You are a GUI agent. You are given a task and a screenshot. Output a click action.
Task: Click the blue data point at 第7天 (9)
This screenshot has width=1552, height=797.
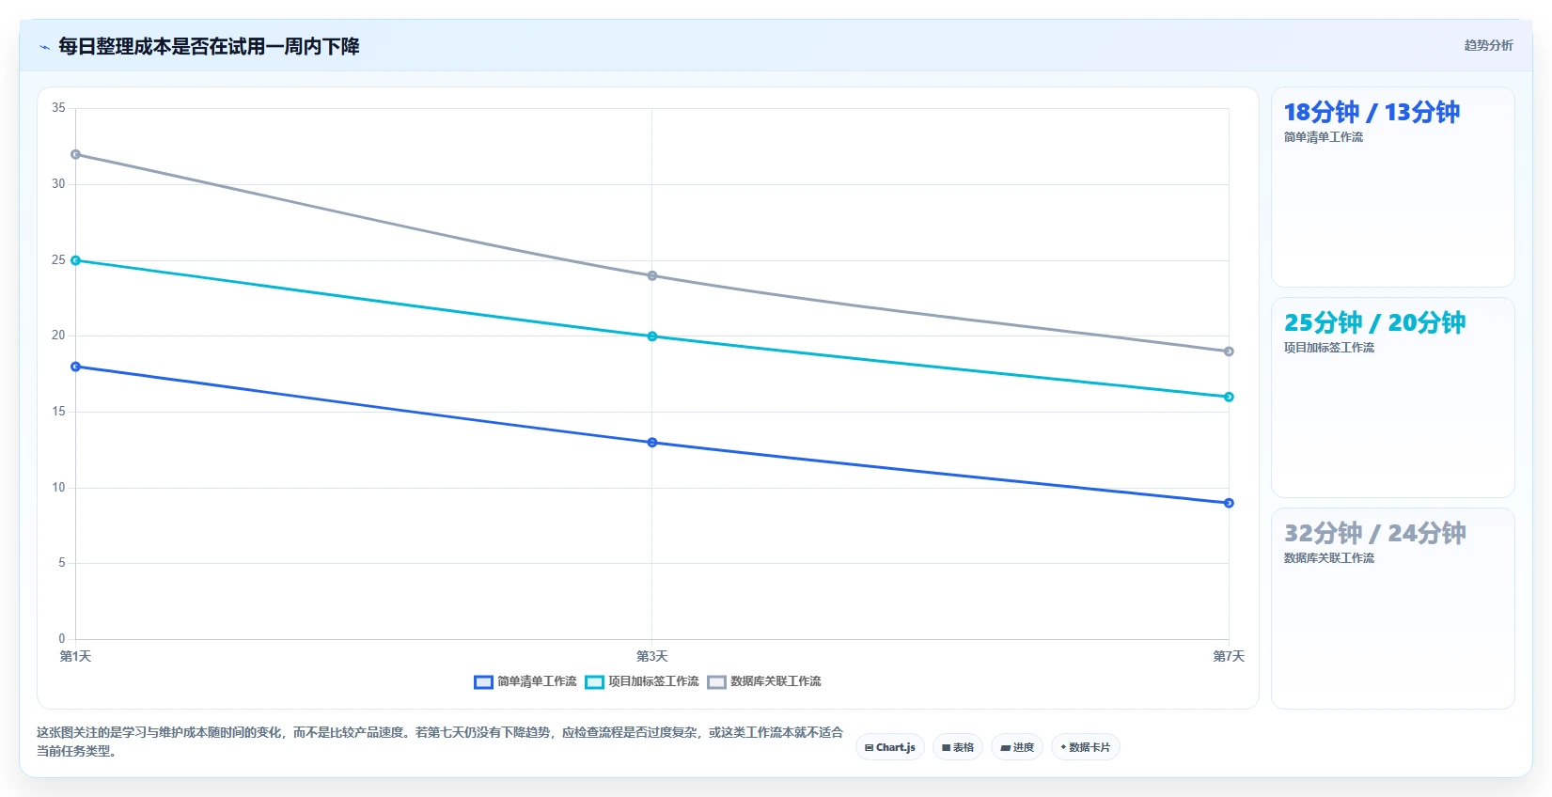1229,503
